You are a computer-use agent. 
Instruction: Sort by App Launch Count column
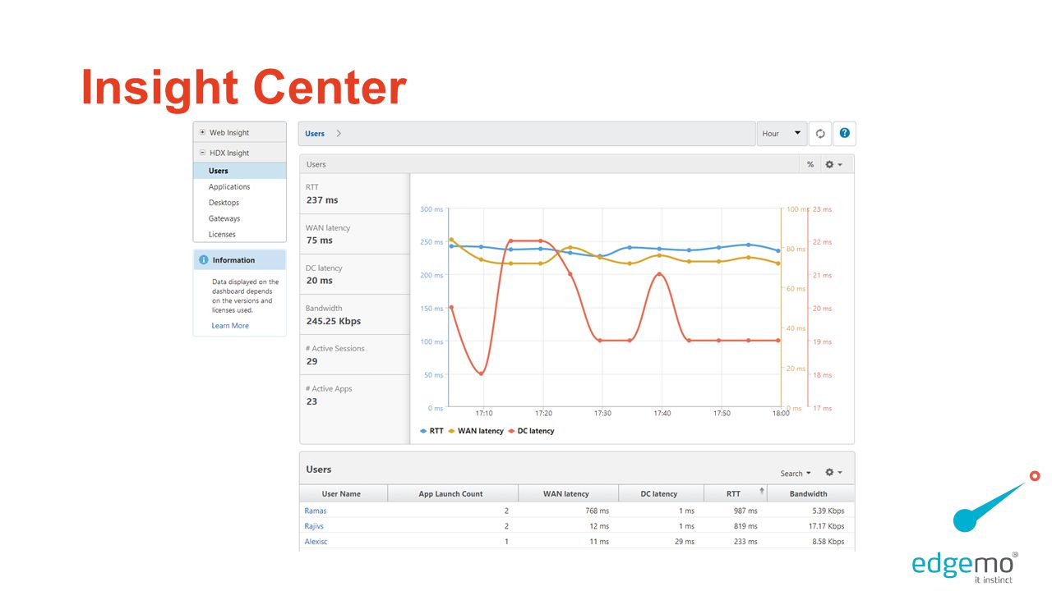point(451,493)
